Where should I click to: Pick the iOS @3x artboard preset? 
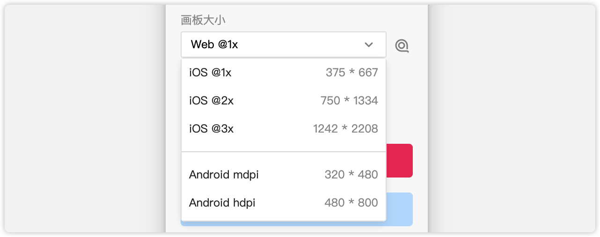[x=283, y=129]
